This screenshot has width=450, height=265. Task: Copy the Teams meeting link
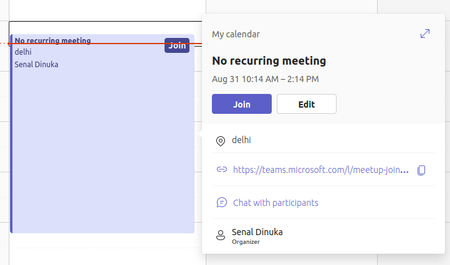click(422, 170)
